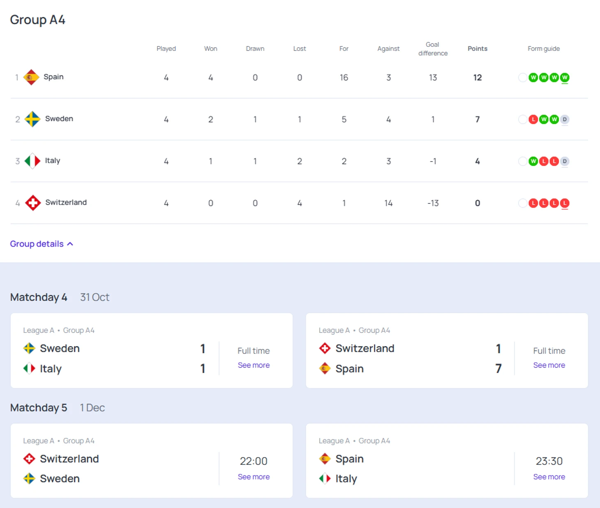
Task: Click Sweden's name in the Matchday 5 fixture
Action: coord(60,479)
